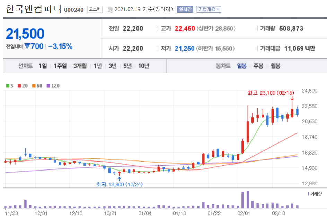Screen dimensions: 327x221
Task: Click the 전일 value 22,200
Action: tap(133, 28)
